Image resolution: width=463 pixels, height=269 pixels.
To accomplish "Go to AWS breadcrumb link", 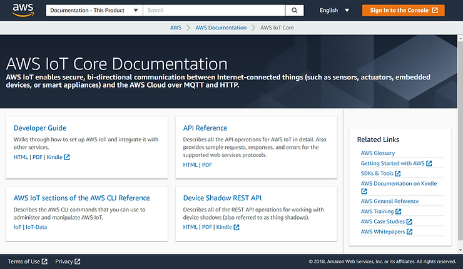I will click(x=176, y=28).
